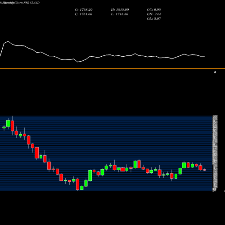
Task: Click the OH: 2.65 percentage label
Action: point(154,14)
